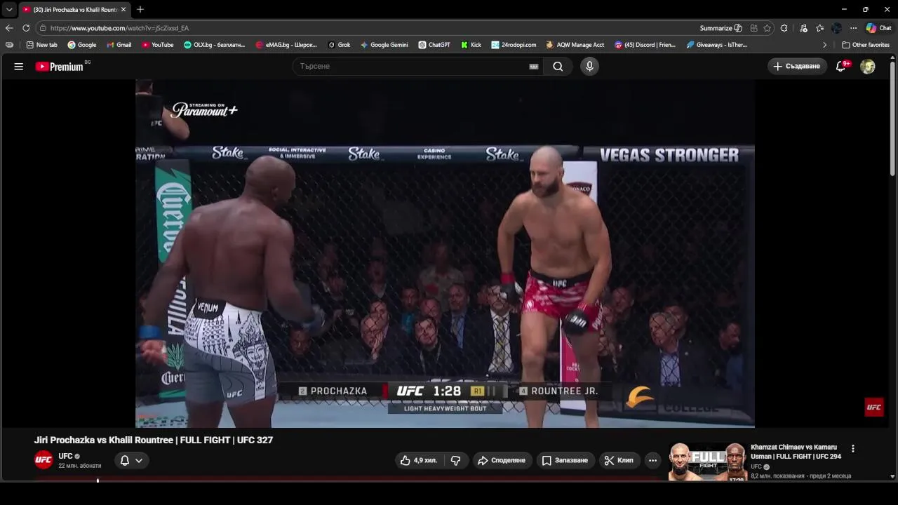
Task: Reload the page
Action: (26, 28)
